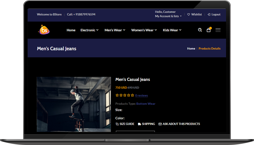Viewport: 254px width, 145px height.
Task: Click the Wishlist heart icon
Action: pos(189,15)
